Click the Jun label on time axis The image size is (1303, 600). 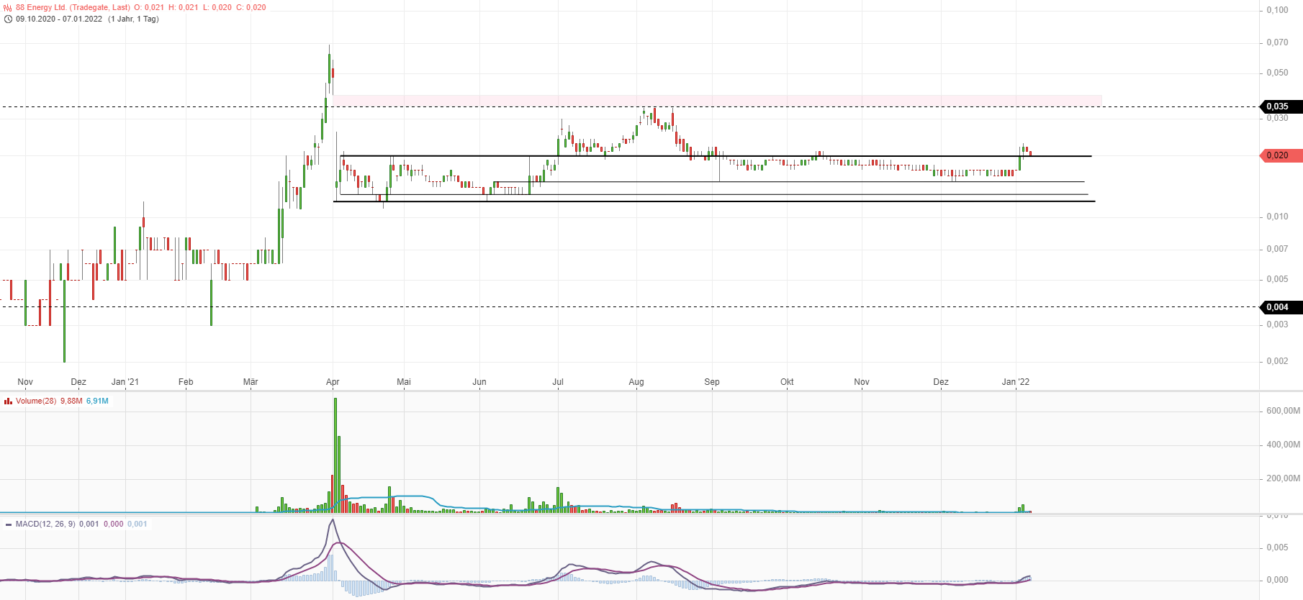pyautogui.click(x=479, y=382)
